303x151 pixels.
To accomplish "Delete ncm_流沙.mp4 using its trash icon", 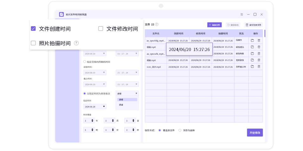I will click(259, 67).
